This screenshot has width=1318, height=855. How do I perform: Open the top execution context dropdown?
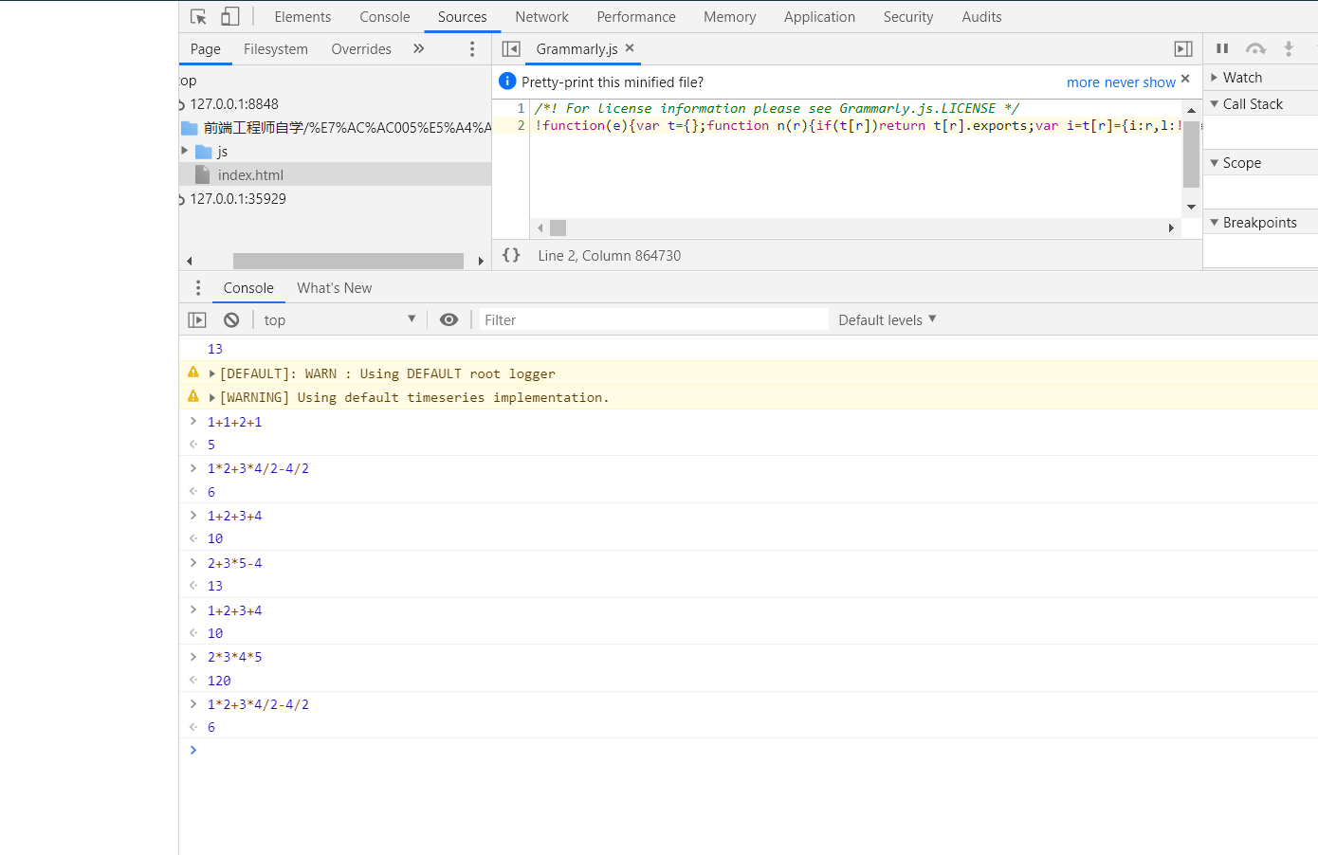pyautogui.click(x=339, y=319)
